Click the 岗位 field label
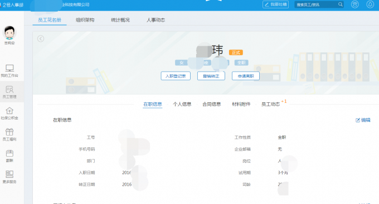This screenshot has height=204, width=379. click(x=246, y=161)
